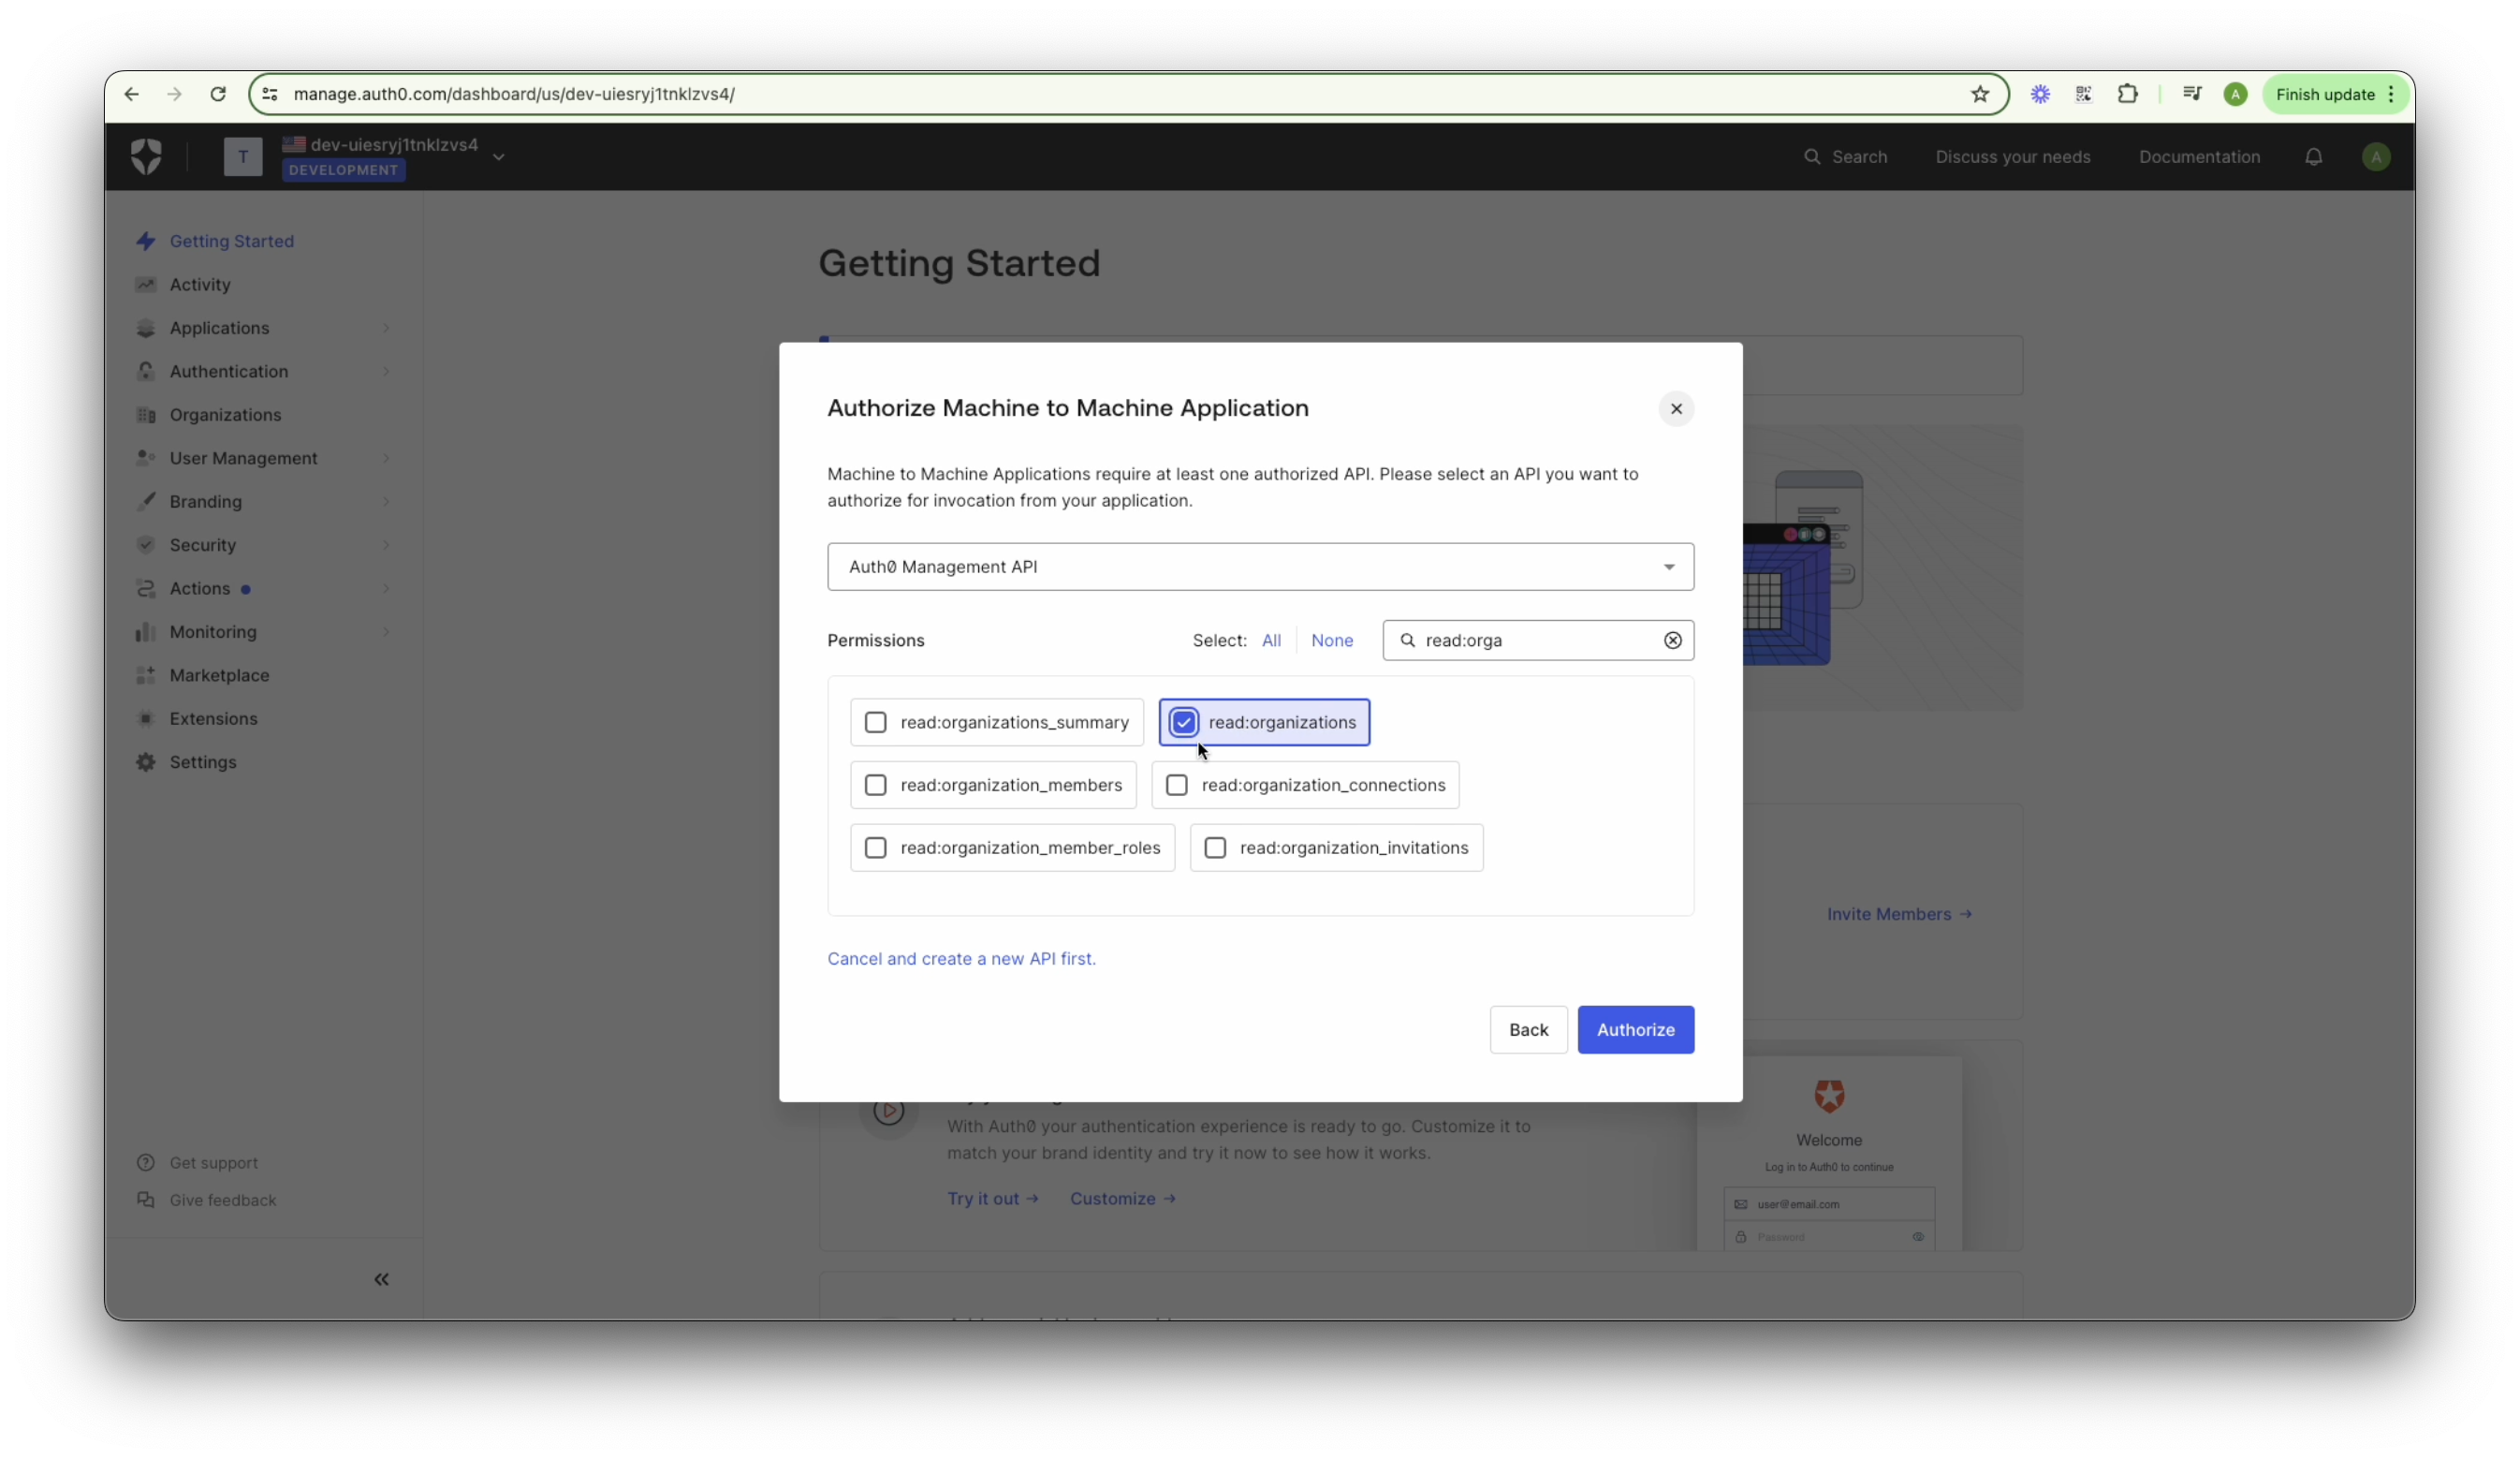The height and width of the screenshot is (1459, 2520).
Task: Close the Authorize dialog with X
Action: pyautogui.click(x=1676, y=408)
